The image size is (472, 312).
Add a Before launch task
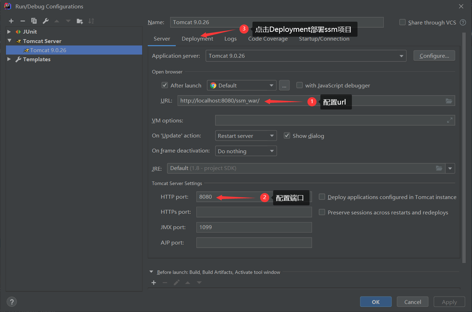click(154, 282)
